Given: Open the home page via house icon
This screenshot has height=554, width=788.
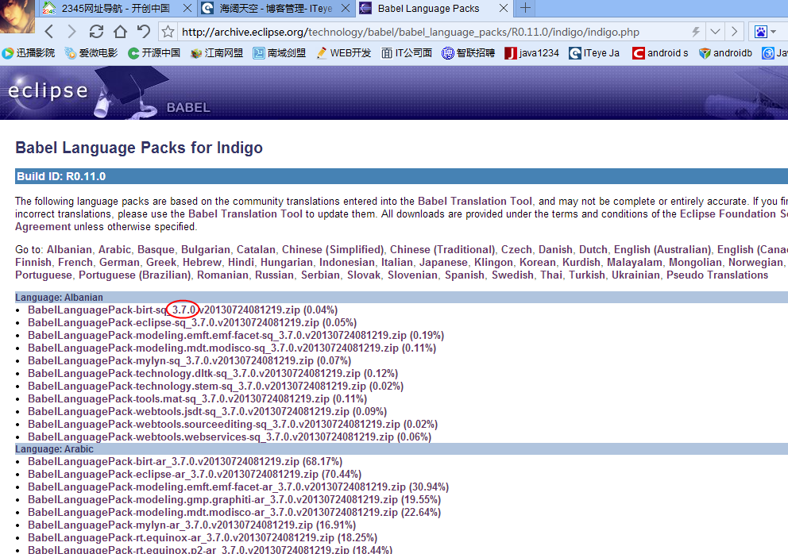Looking at the screenshot, I should pyautogui.click(x=120, y=32).
